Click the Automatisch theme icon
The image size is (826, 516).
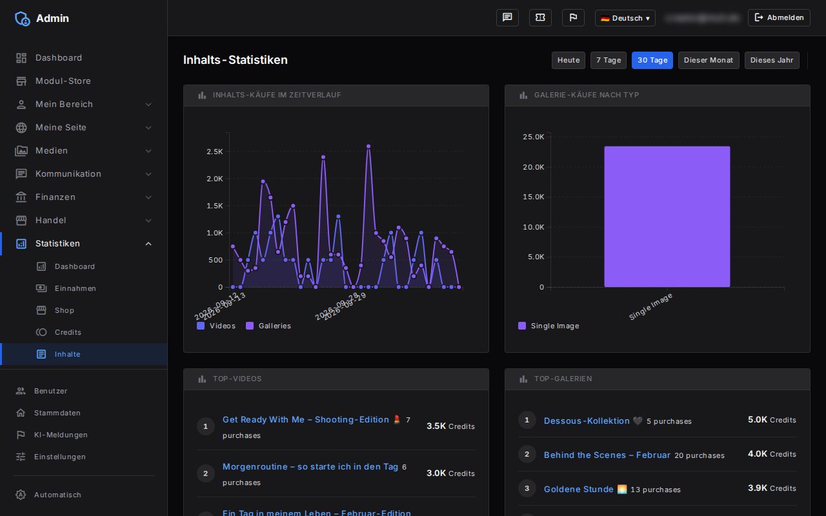(21, 495)
